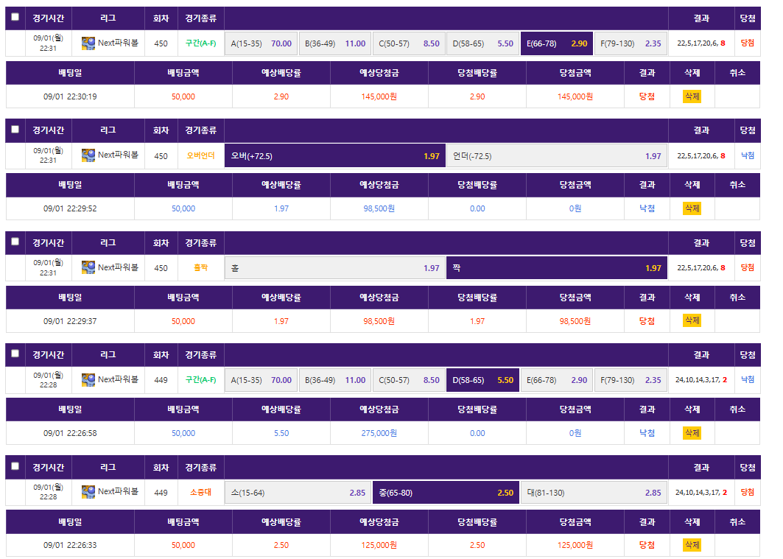Click the orange 홀짝 game type label

coord(201,267)
